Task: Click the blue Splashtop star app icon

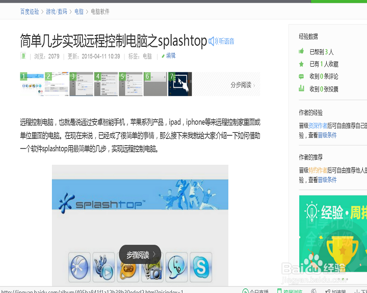Action: coord(80,267)
